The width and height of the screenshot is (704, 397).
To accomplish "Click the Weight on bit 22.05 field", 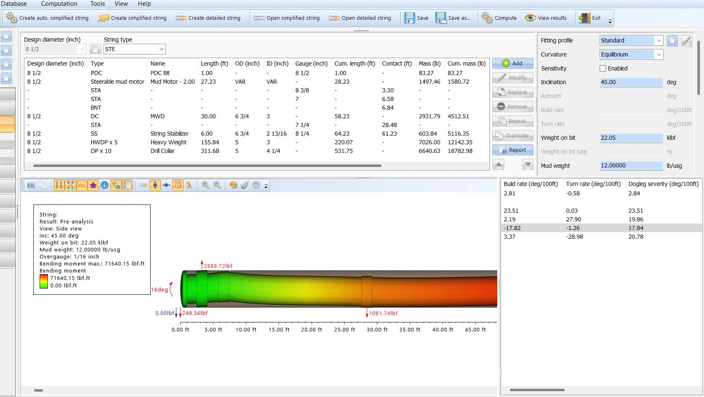I will [x=631, y=138].
